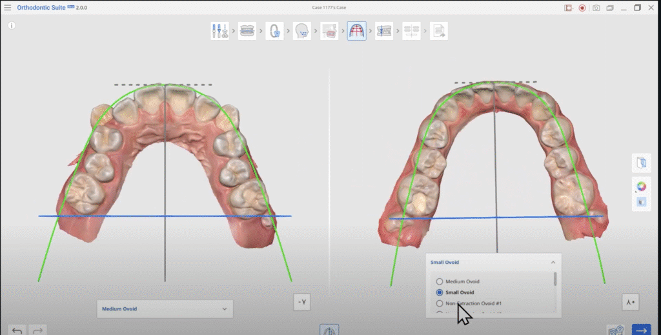Viewport: 661px width, 335px height.
Task: Start recording with the red record button
Action: pyautogui.click(x=582, y=8)
